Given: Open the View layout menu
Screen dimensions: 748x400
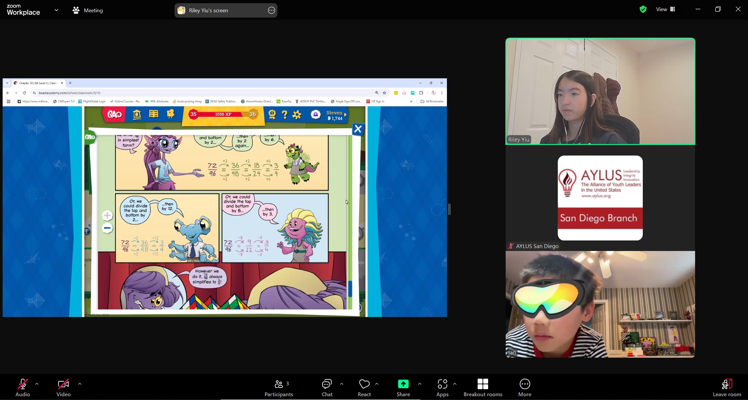Looking at the screenshot, I should [x=666, y=9].
